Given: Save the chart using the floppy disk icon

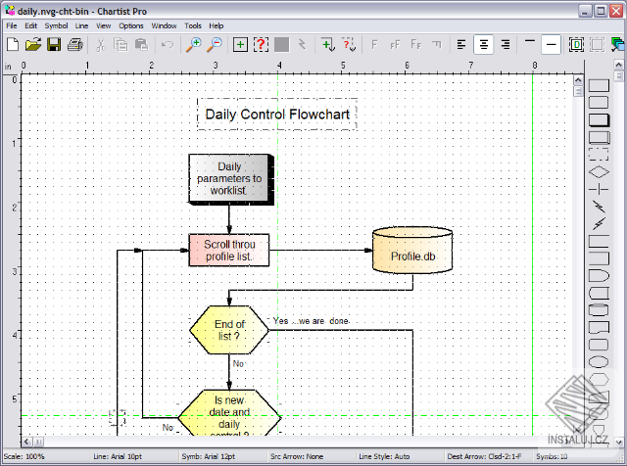Looking at the screenshot, I should tap(54, 44).
